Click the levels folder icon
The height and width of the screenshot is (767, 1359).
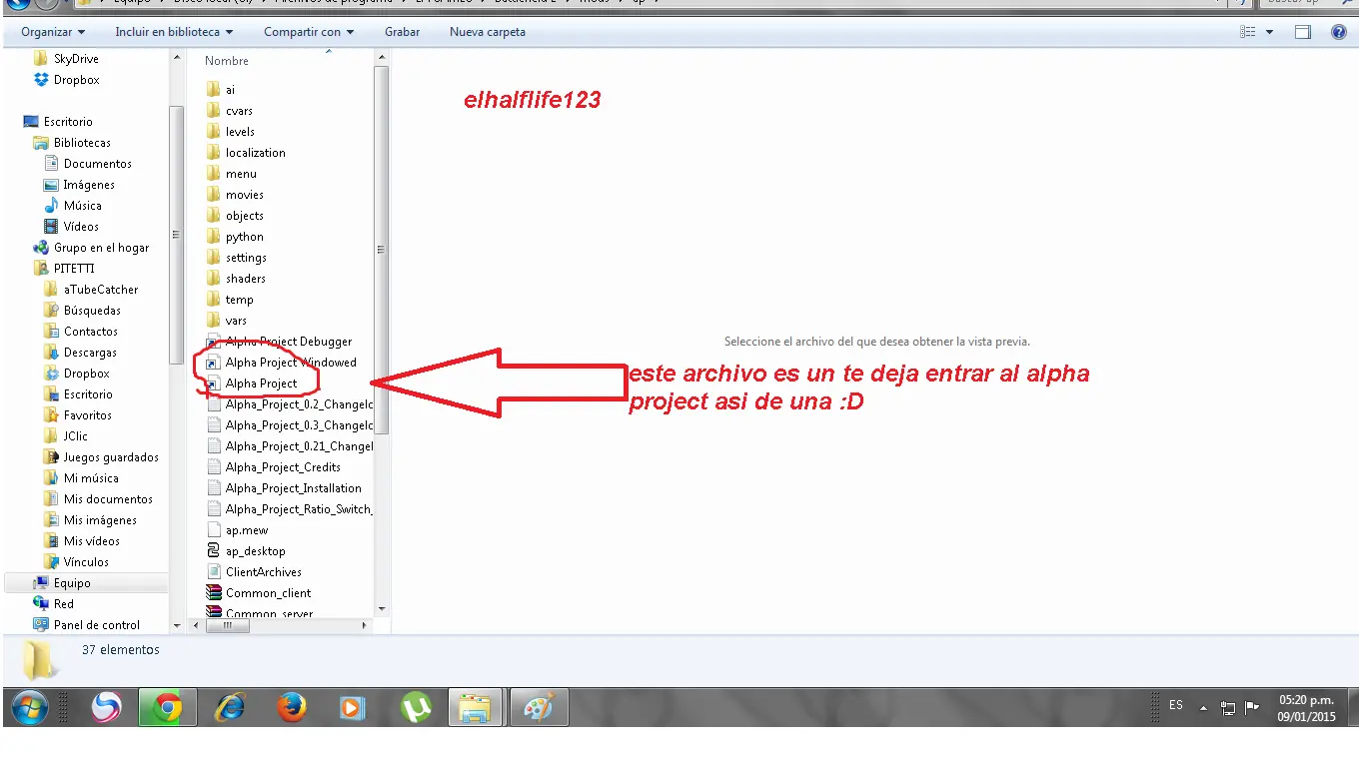coord(213,132)
